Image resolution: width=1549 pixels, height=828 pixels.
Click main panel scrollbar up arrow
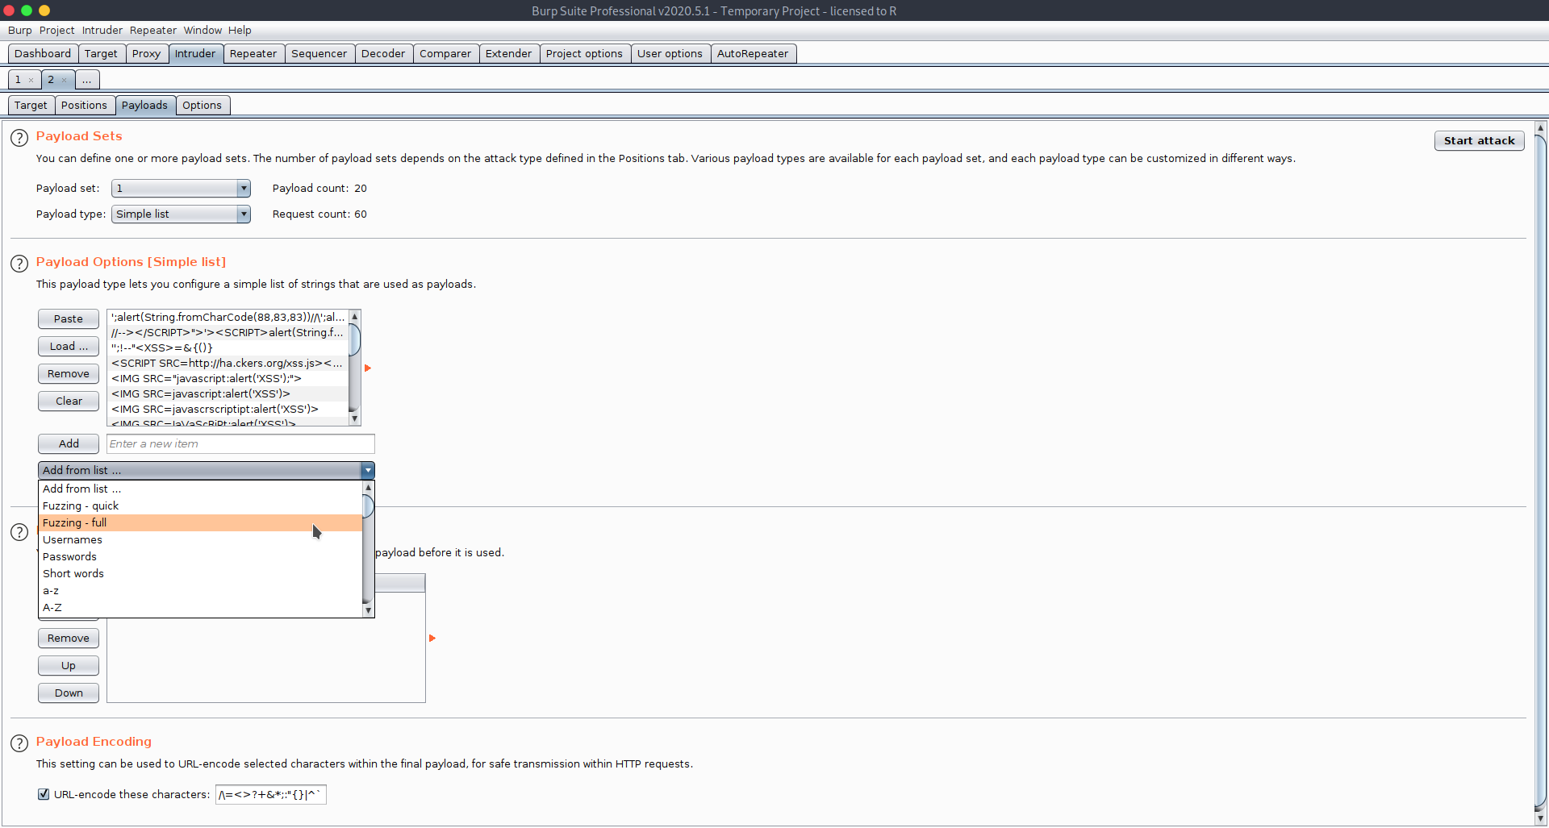click(x=1540, y=127)
